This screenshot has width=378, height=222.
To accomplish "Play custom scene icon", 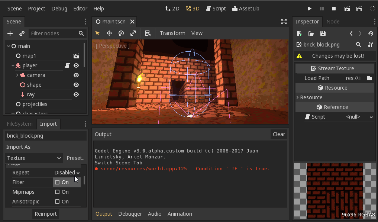I will (x=359, y=9).
